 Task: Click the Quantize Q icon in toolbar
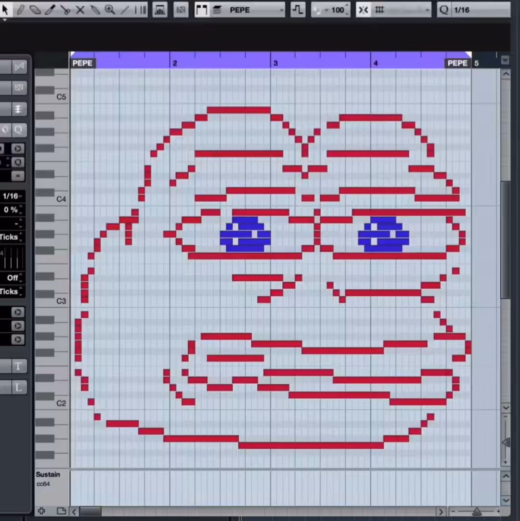click(x=444, y=10)
